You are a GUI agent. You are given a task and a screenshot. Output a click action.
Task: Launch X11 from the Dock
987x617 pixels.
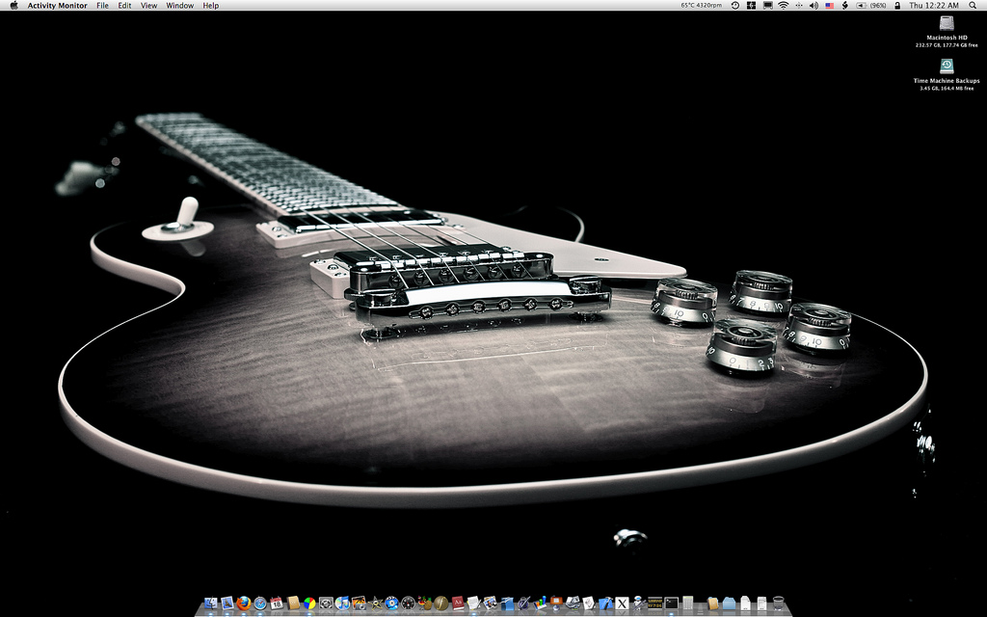(x=622, y=604)
